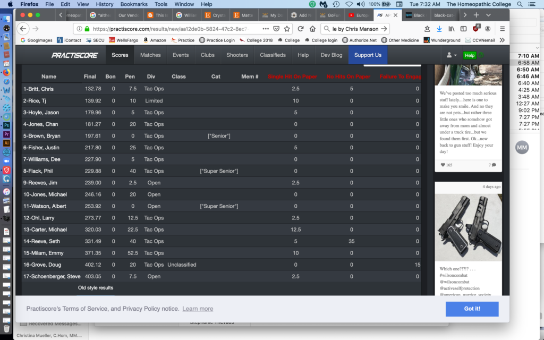Select the row 1-Britt, Chris
Image resolution: width=544 pixels, height=340 pixels.
[222, 89]
